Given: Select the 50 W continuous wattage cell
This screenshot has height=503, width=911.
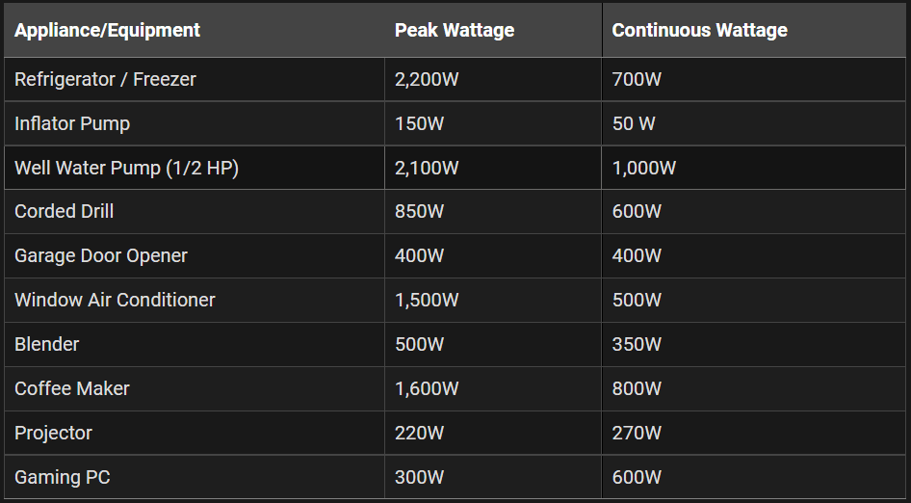Looking at the screenshot, I should tap(754, 123).
